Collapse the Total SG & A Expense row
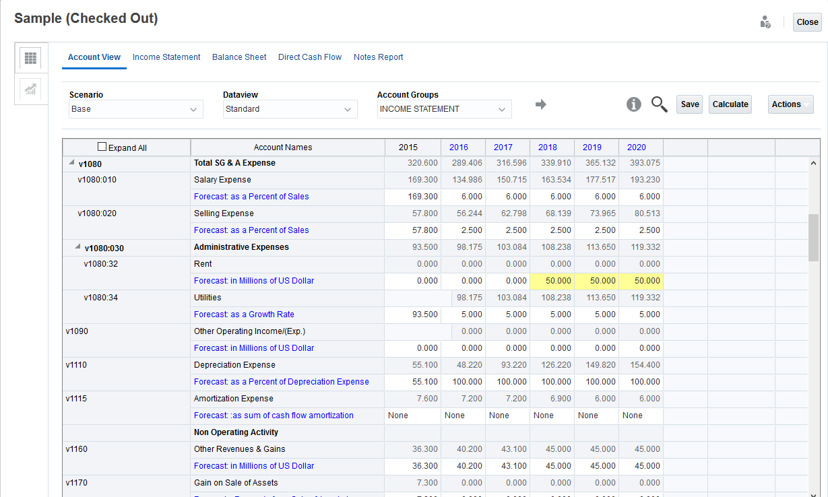This screenshot has height=497, width=828. [x=70, y=163]
